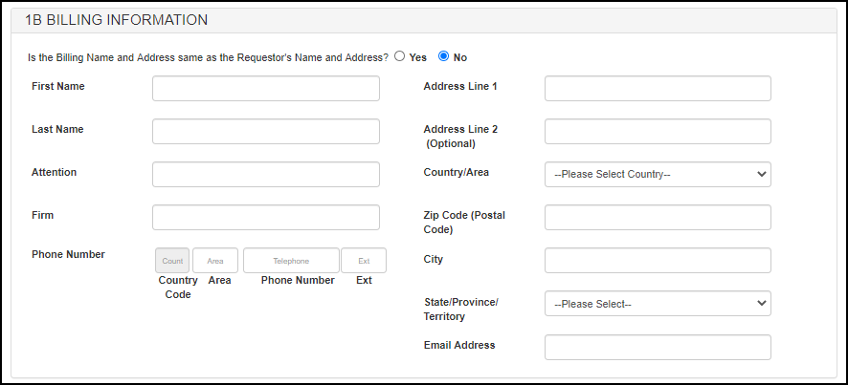
Task: Click the Address Line 1 field
Action: [x=658, y=89]
